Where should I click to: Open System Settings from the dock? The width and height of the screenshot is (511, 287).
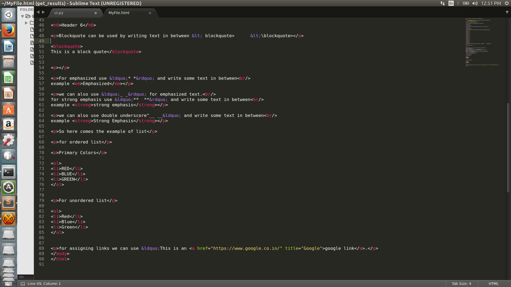pos(9,141)
